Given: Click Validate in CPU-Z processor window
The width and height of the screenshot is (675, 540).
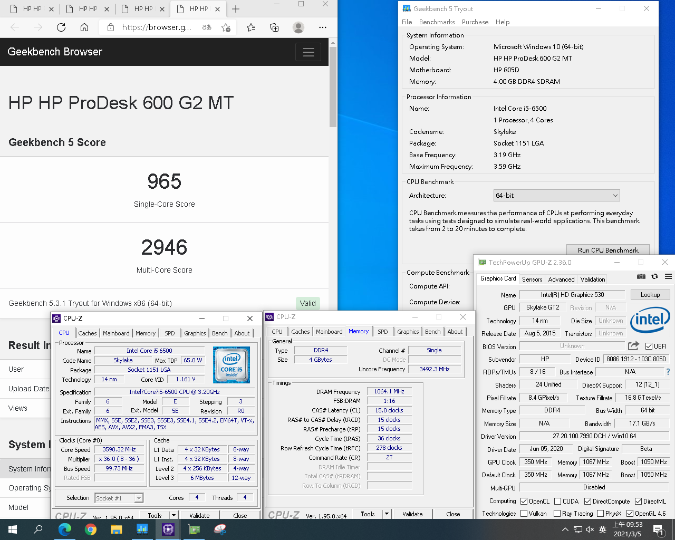Looking at the screenshot, I should 199,515.
